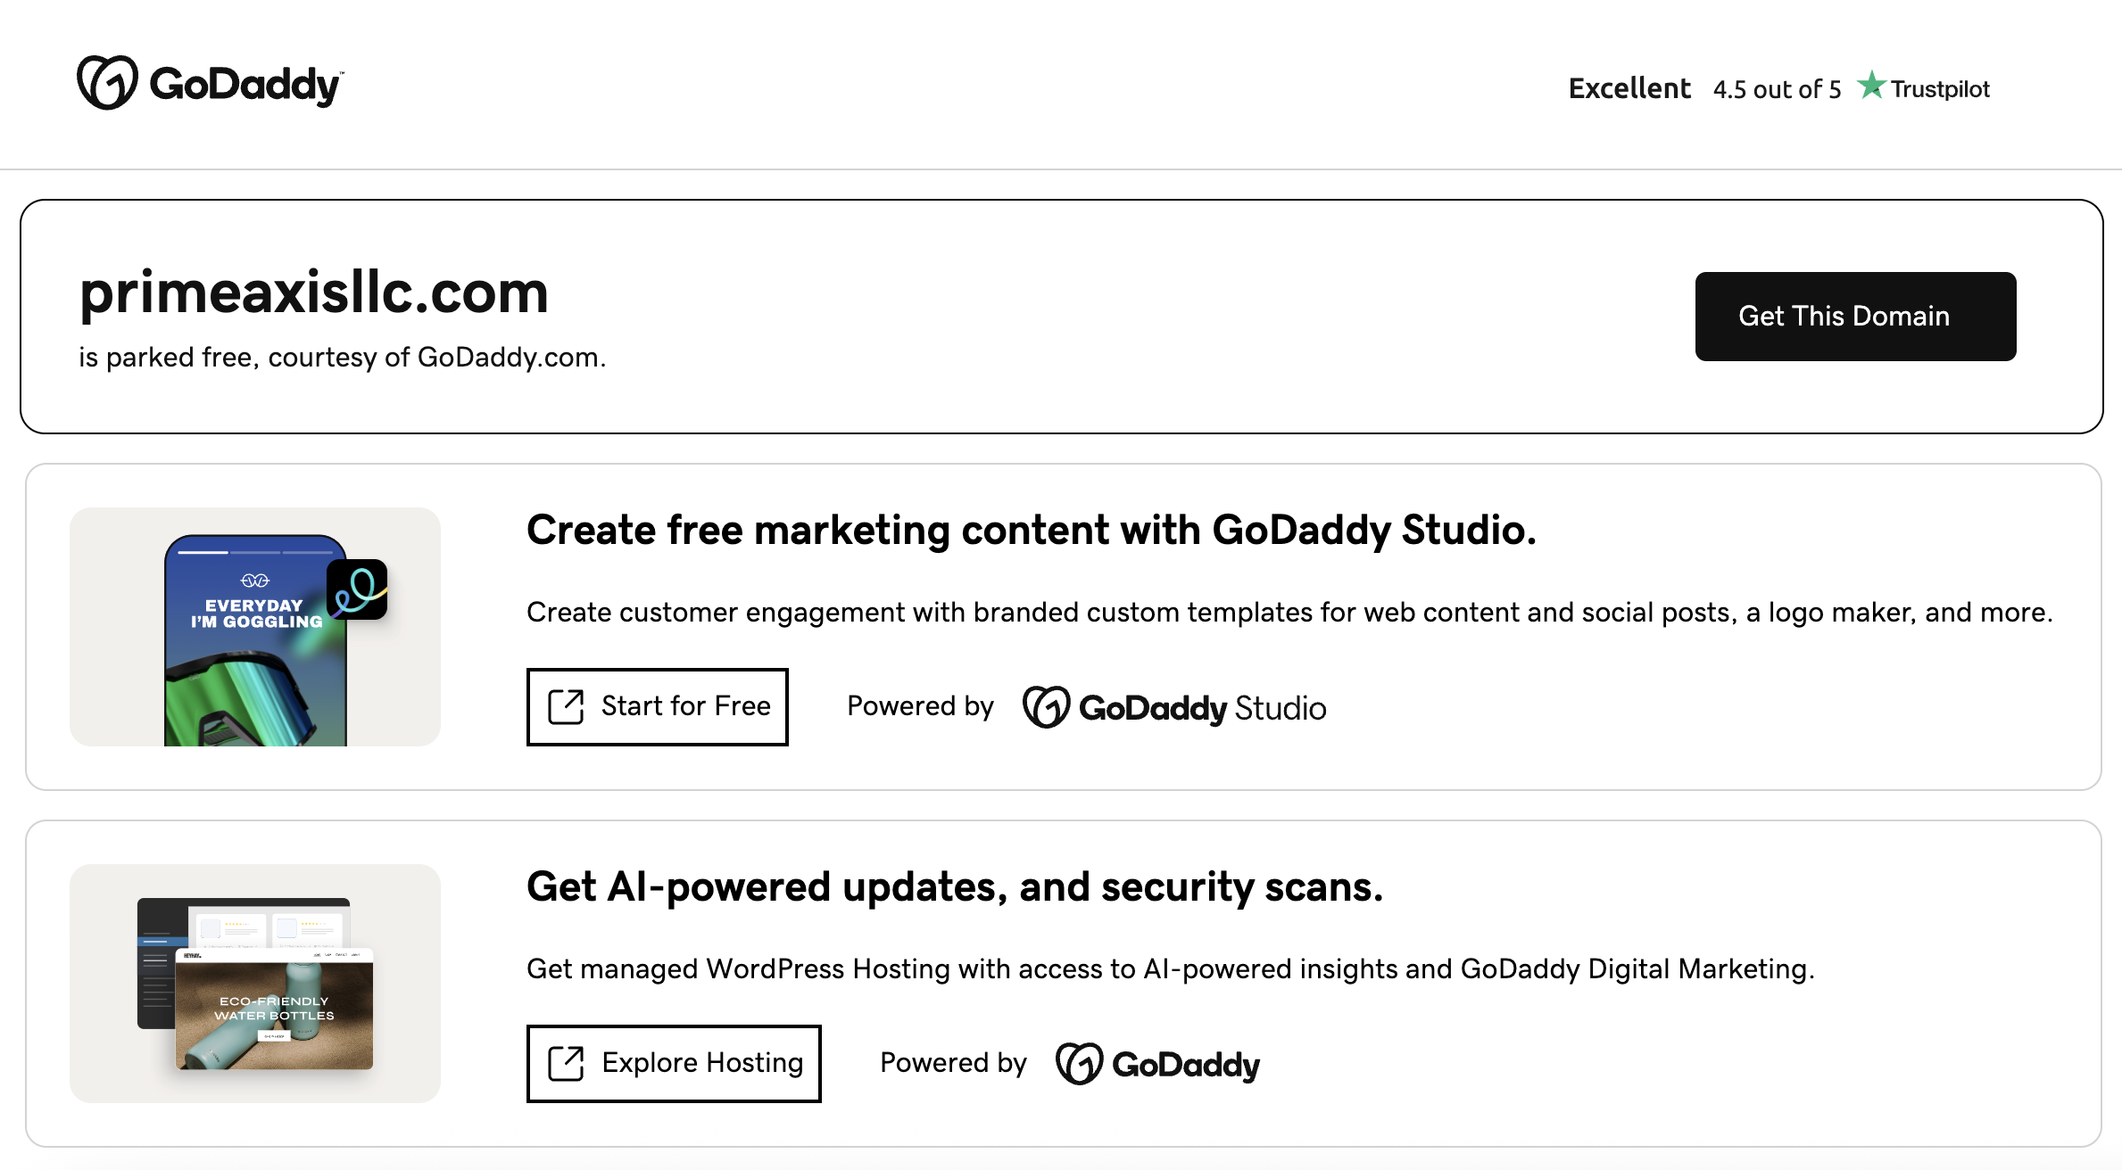Click the GoDaddy heart logo icon in header
This screenshot has height=1170, width=2122.
click(107, 83)
